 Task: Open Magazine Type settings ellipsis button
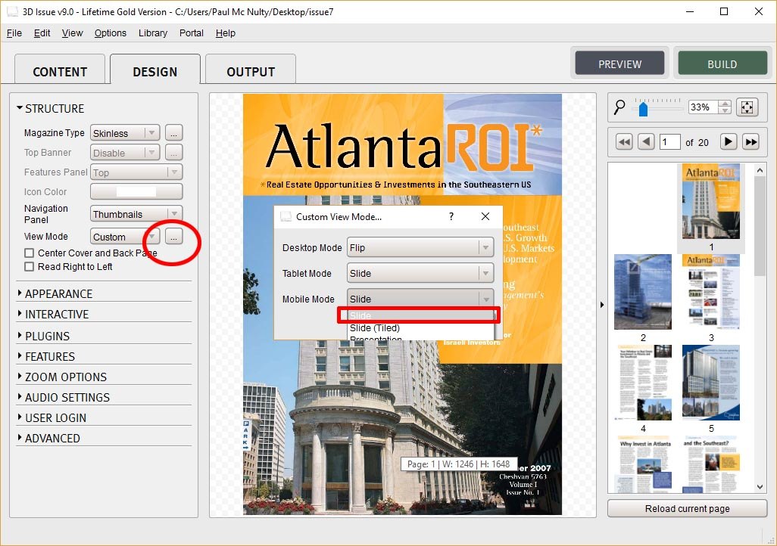pos(173,133)
